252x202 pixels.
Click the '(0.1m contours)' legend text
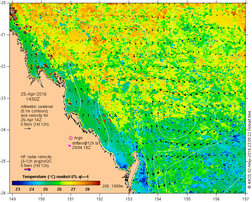34,111
